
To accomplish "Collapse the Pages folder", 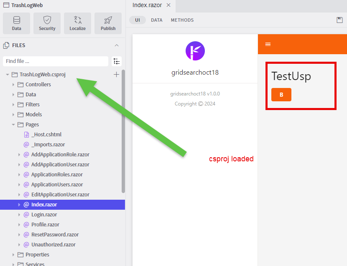I will coord(14,125).
